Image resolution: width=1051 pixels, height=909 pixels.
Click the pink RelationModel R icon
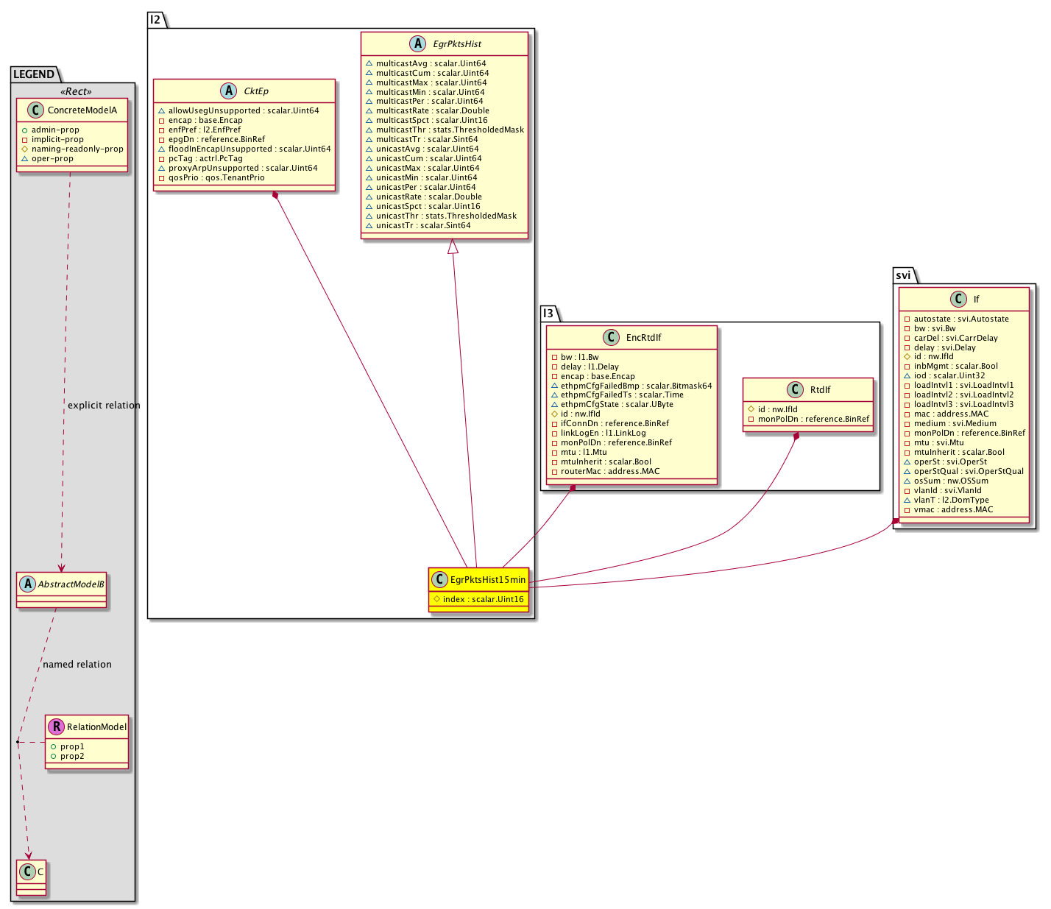[57, 726]
